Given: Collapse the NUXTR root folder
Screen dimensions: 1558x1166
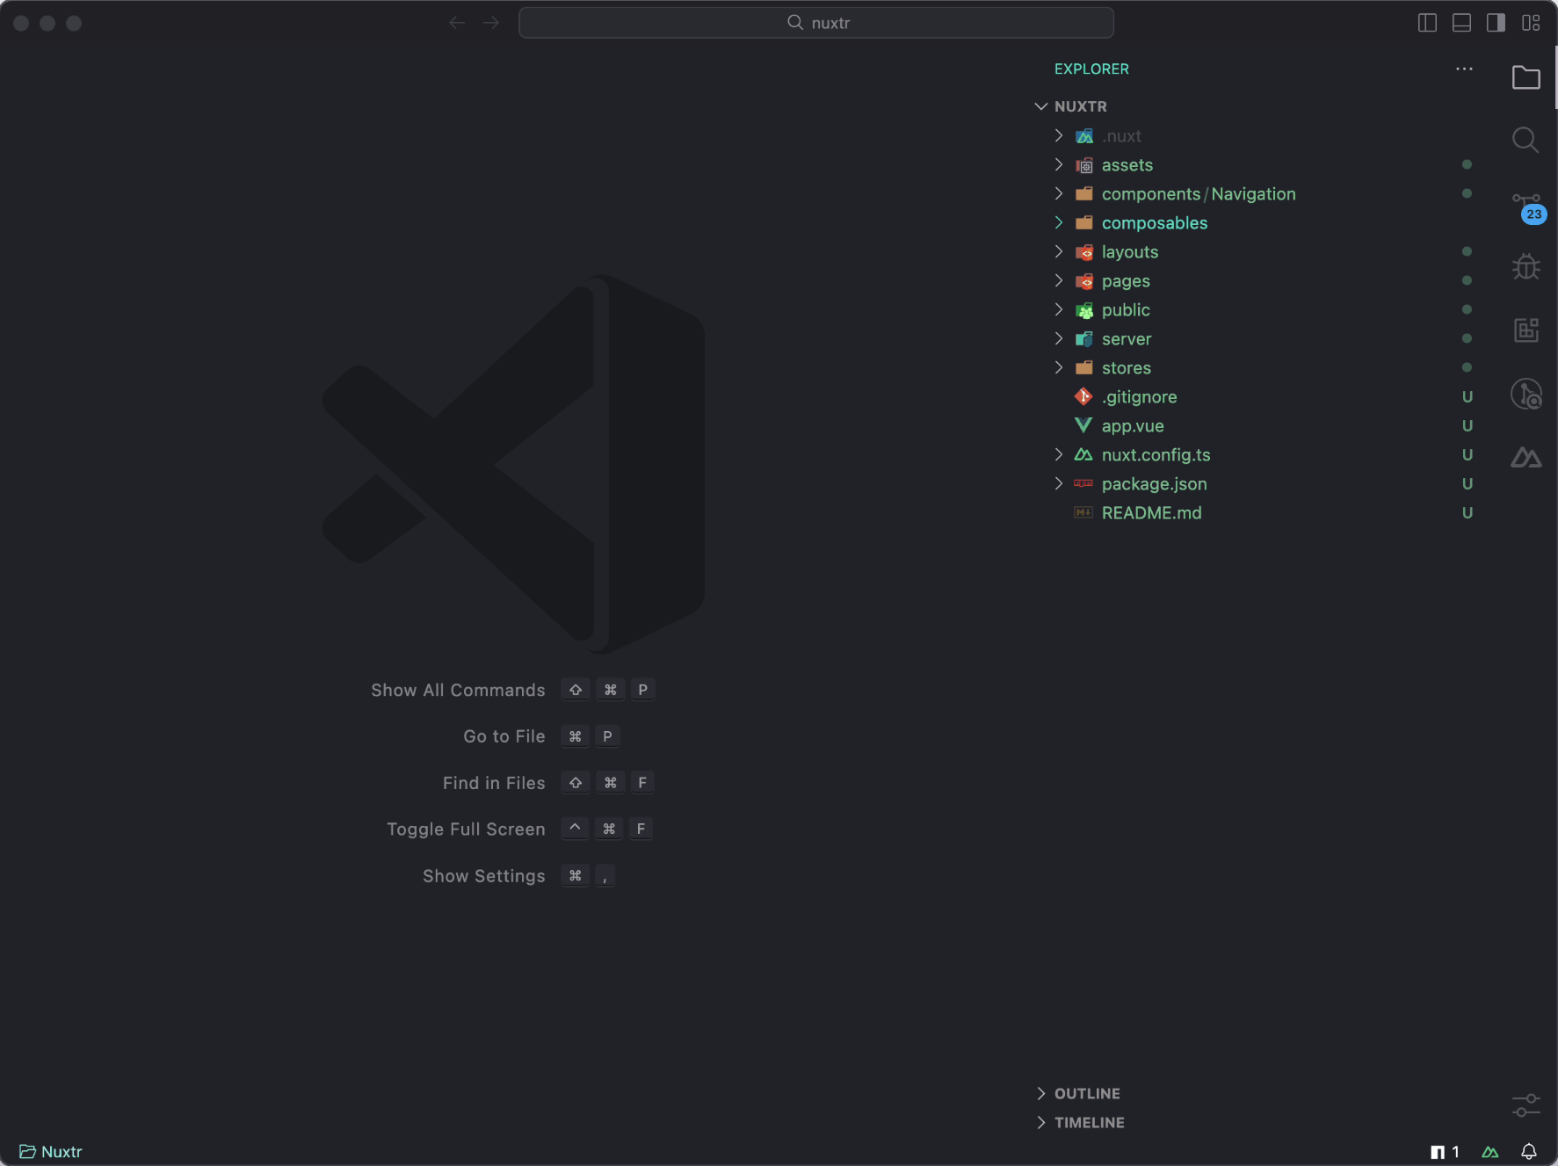Looking at the screenshot, I should [x=1041, y=106].
